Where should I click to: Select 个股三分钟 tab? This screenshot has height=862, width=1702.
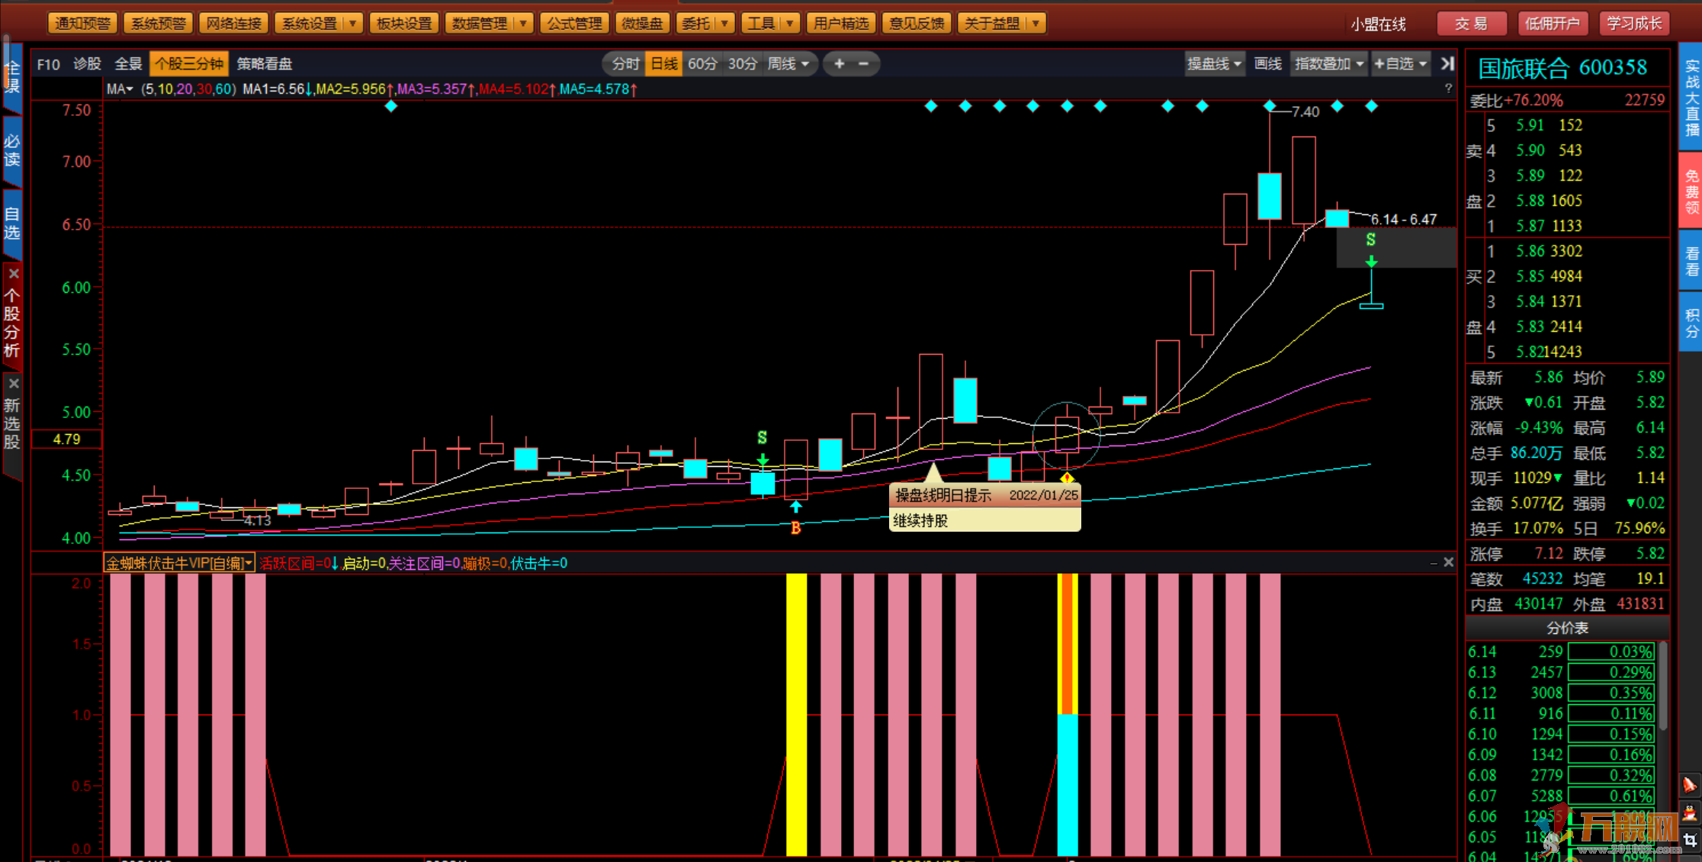pos(189,64)
